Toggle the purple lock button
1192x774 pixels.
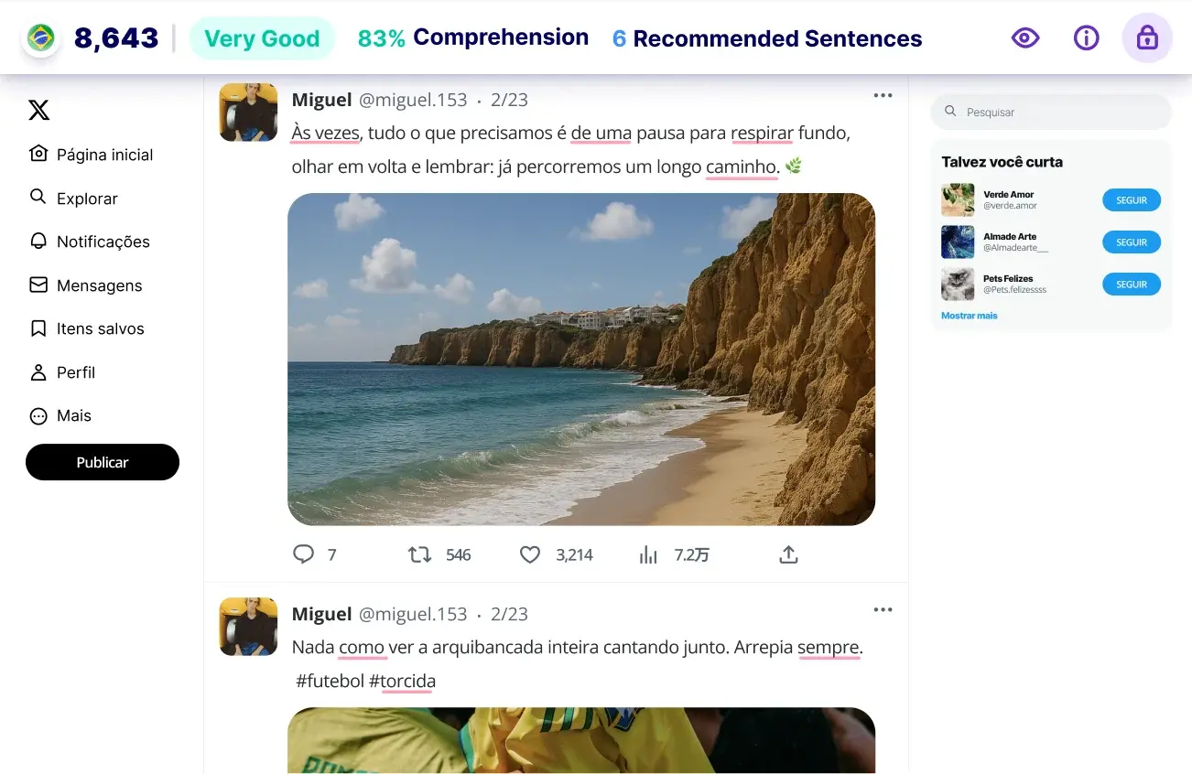pyautogui.click(x=1147, y=38)
